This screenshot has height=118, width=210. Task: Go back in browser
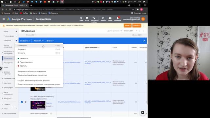point(3,10)
